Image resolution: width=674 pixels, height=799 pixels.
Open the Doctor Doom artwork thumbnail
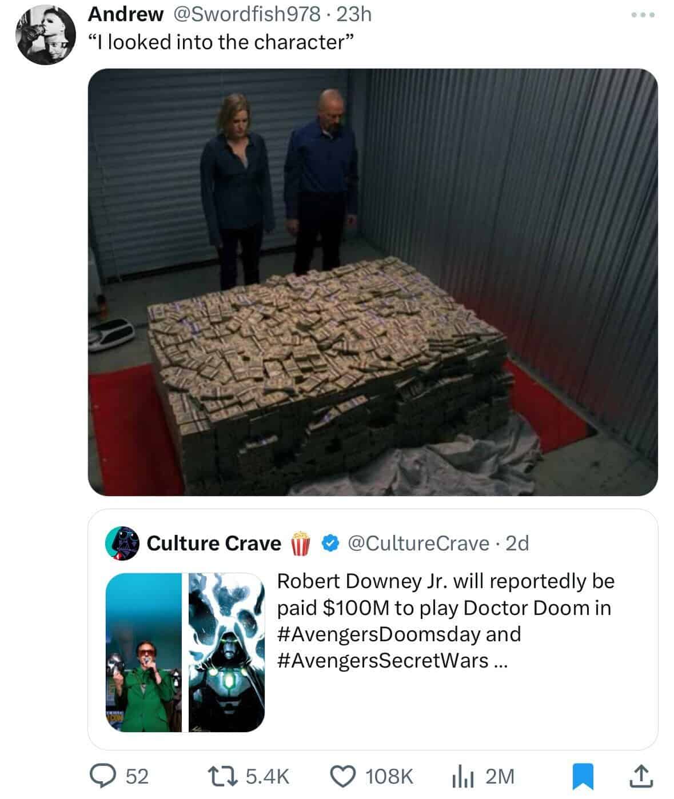(x=227, y=653)
